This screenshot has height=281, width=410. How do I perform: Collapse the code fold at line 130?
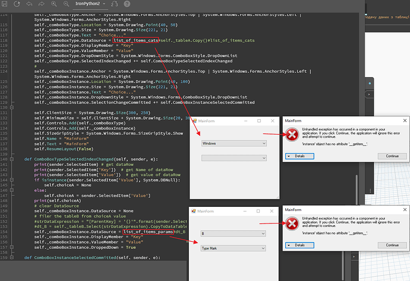tap(12, 107)
